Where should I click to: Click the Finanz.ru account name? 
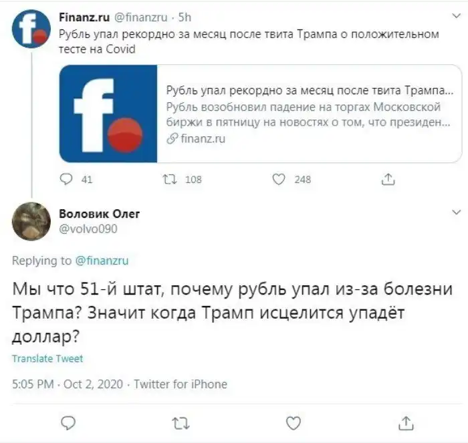click(x=79, y=16)
